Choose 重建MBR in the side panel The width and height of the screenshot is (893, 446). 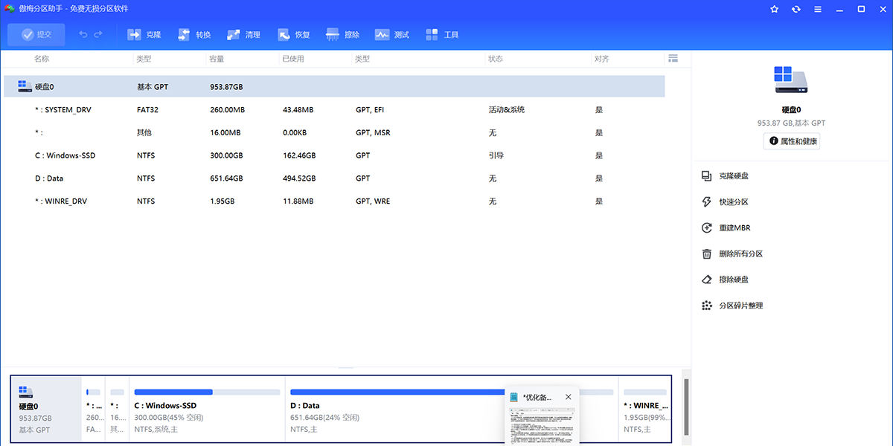coord(734,228)
